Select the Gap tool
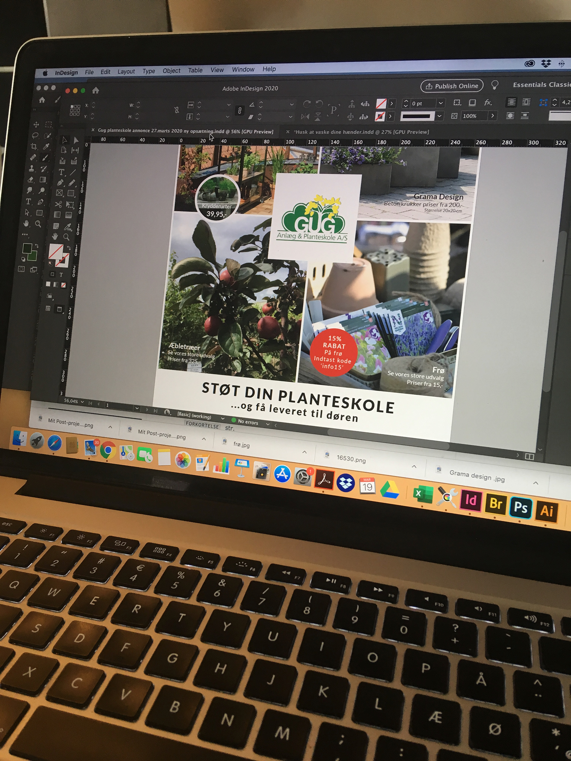 [x=75, y=150]
